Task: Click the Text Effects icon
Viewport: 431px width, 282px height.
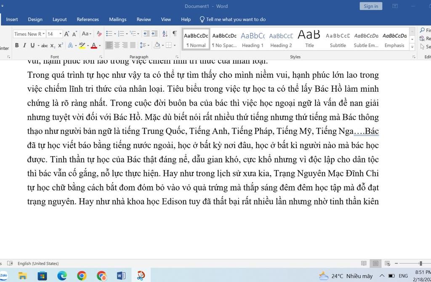Action: pyautogui.click(x=70, y=45)
